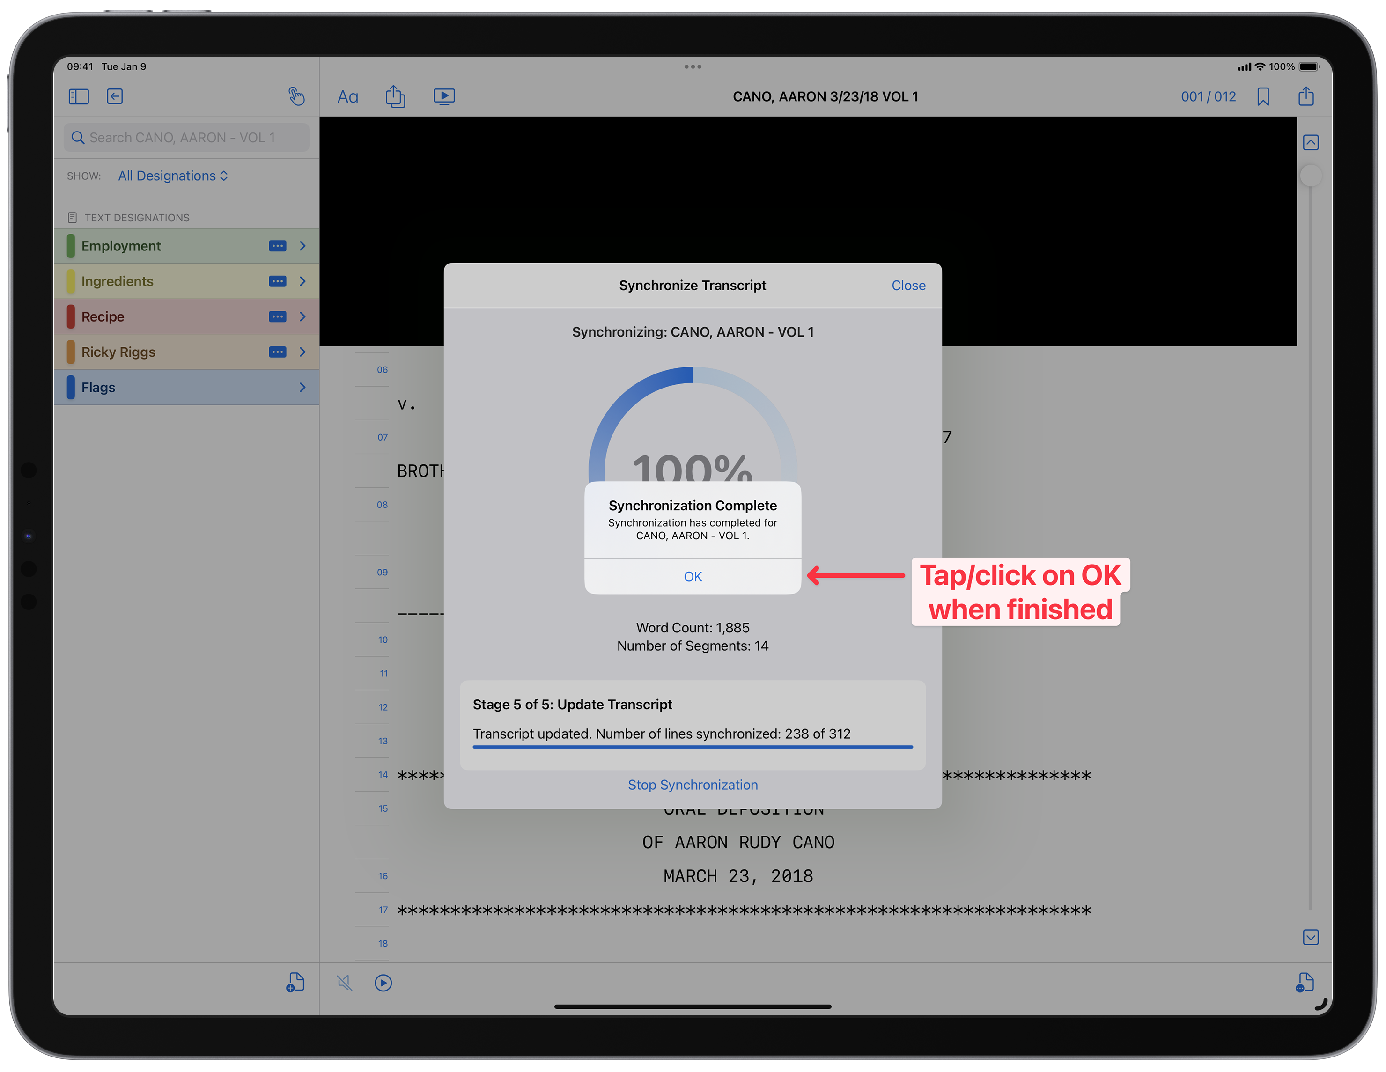Open the All Designations dropdown
The height and width of the screenshot is (1072, 1386).
click(173, 176)
